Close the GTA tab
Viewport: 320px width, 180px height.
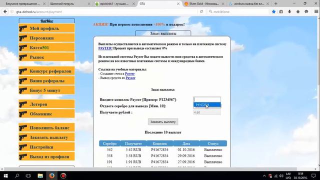point(178,3)
